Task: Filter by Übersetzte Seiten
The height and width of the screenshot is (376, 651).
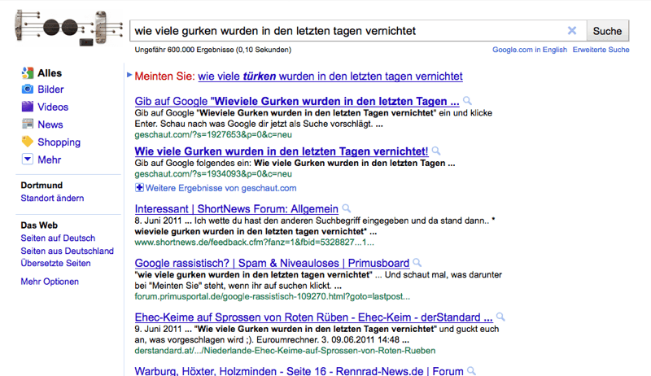Action: [55, 263]
